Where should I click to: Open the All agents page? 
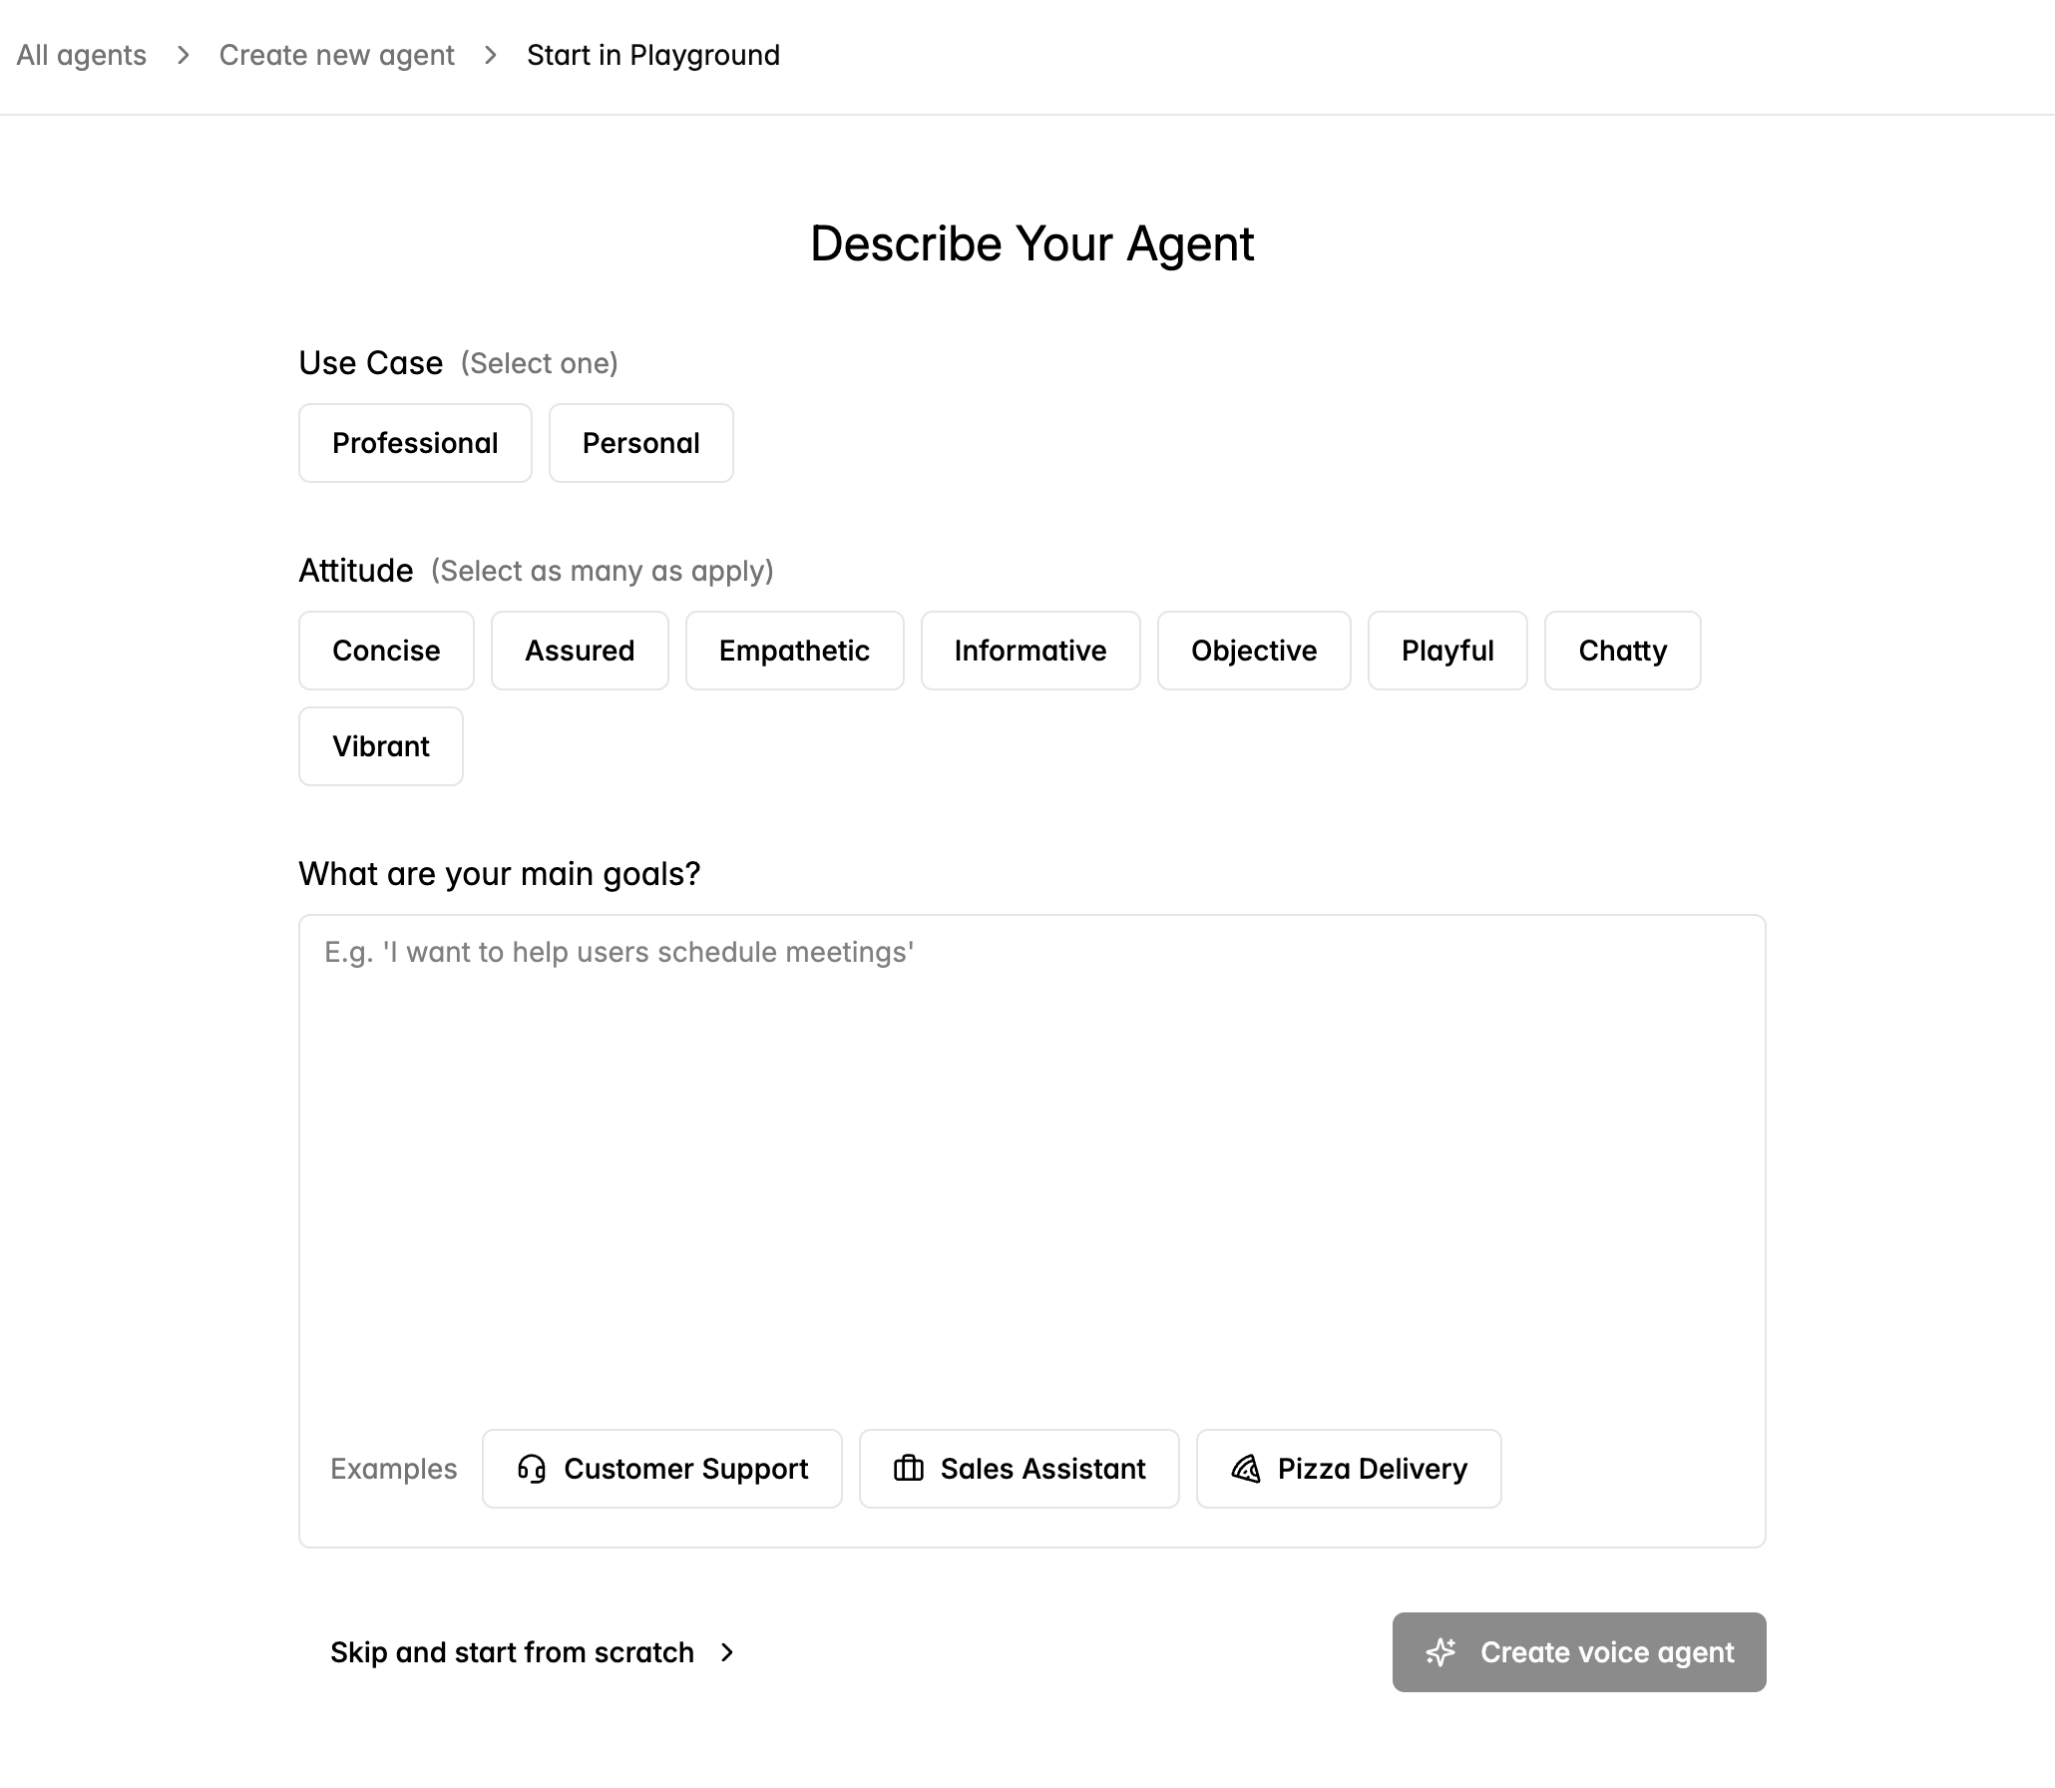80,56
